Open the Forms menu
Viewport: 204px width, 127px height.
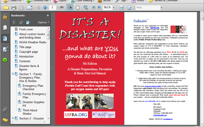(139, 1)
